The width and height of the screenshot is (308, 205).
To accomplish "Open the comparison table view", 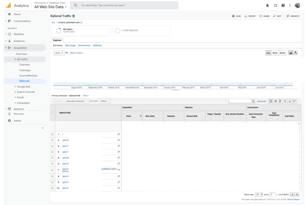I will click(x=285, y=101).
